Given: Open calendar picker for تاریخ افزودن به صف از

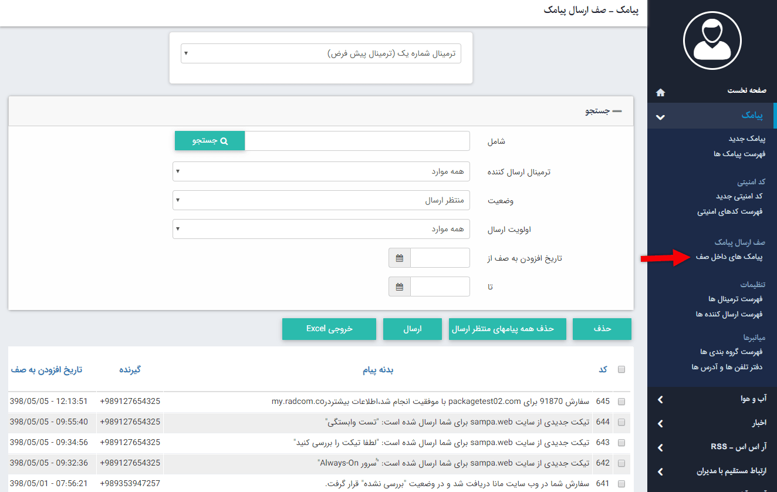Looking at the screenshot, I should (x=400, y=258).
